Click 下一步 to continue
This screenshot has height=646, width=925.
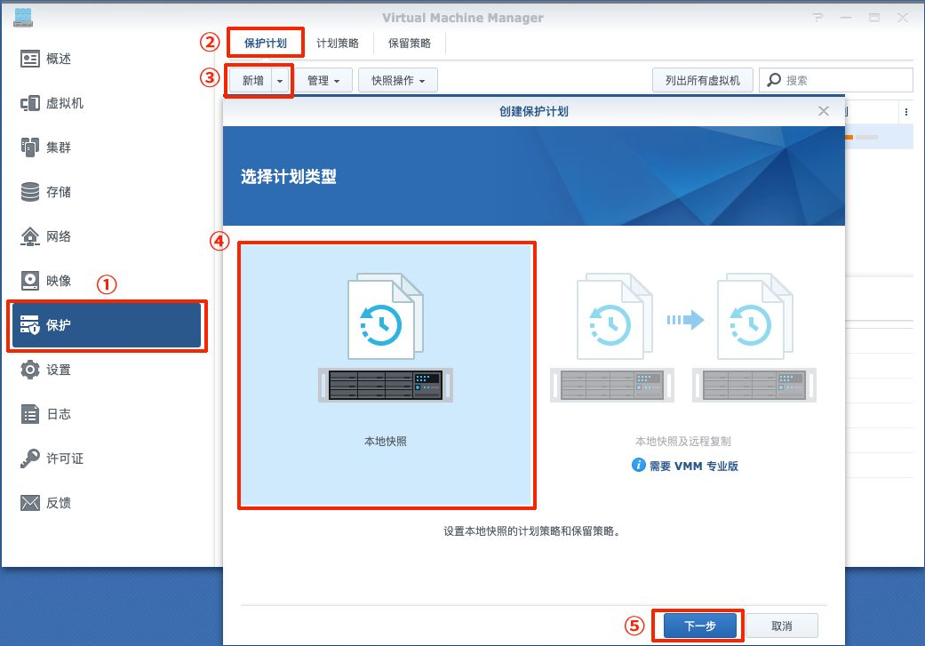700,626
